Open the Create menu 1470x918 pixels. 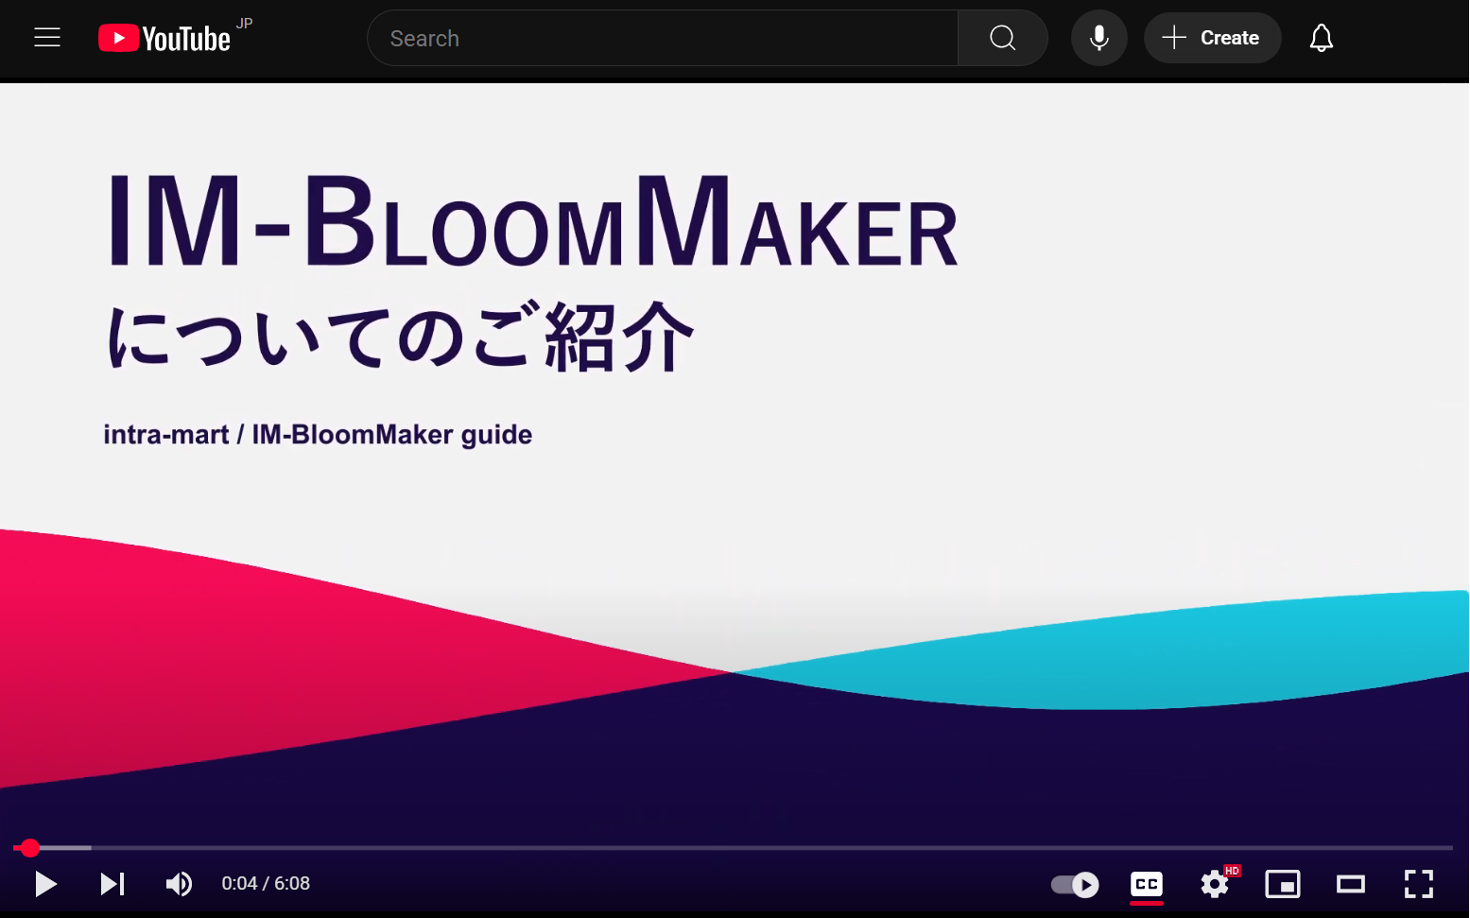(x=1212, y=38)
